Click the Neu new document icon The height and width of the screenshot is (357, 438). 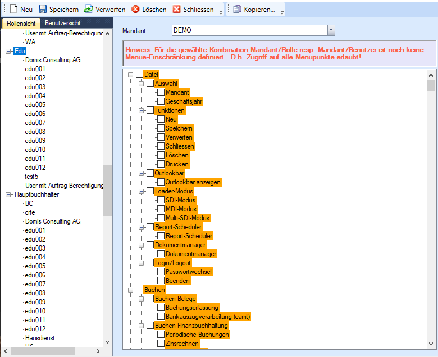click(x=13, y=10)
